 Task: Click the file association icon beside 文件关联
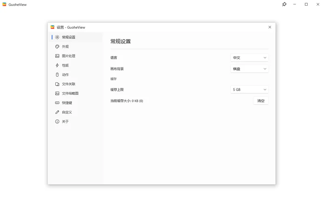click(x=57, y=84)
